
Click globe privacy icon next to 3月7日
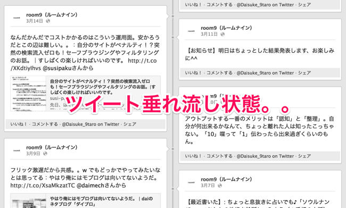click(x=220, y=186)
